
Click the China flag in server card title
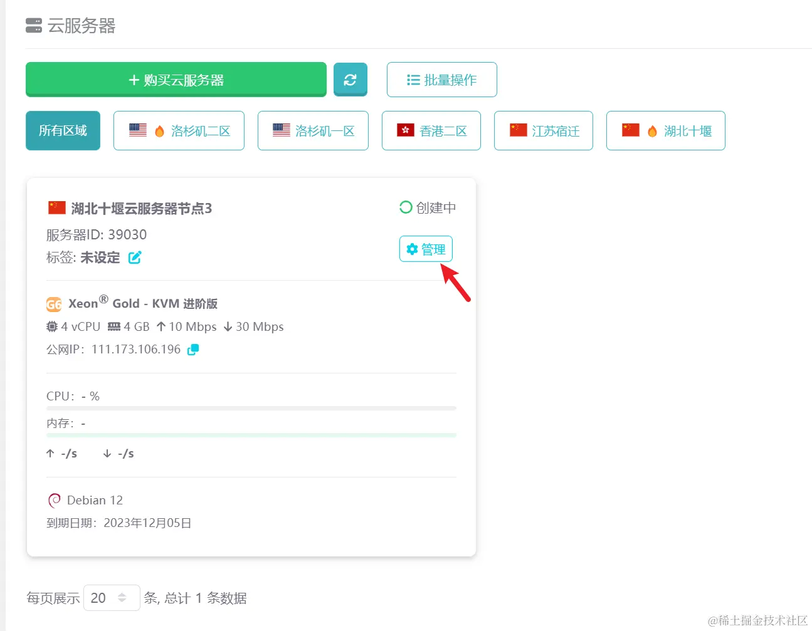[57, 207]
